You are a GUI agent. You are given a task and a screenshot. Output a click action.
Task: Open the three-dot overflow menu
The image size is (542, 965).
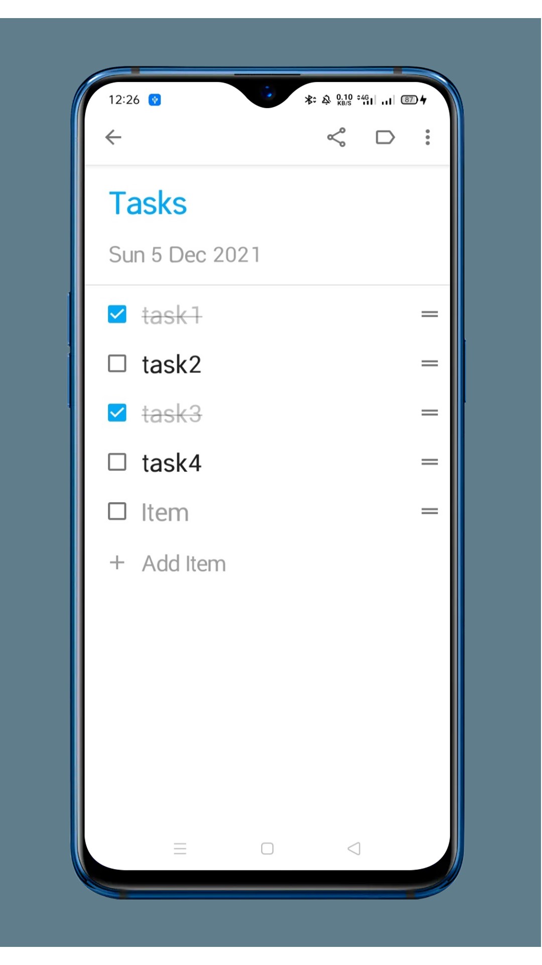pos(427,137)
